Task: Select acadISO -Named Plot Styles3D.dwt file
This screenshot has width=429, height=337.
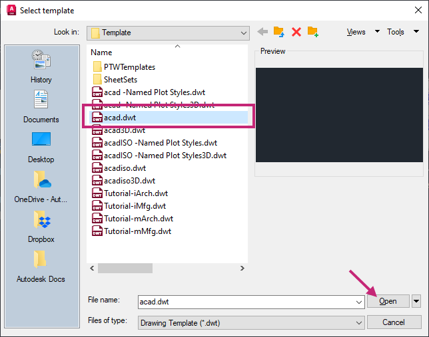Action: click(159, 156)
